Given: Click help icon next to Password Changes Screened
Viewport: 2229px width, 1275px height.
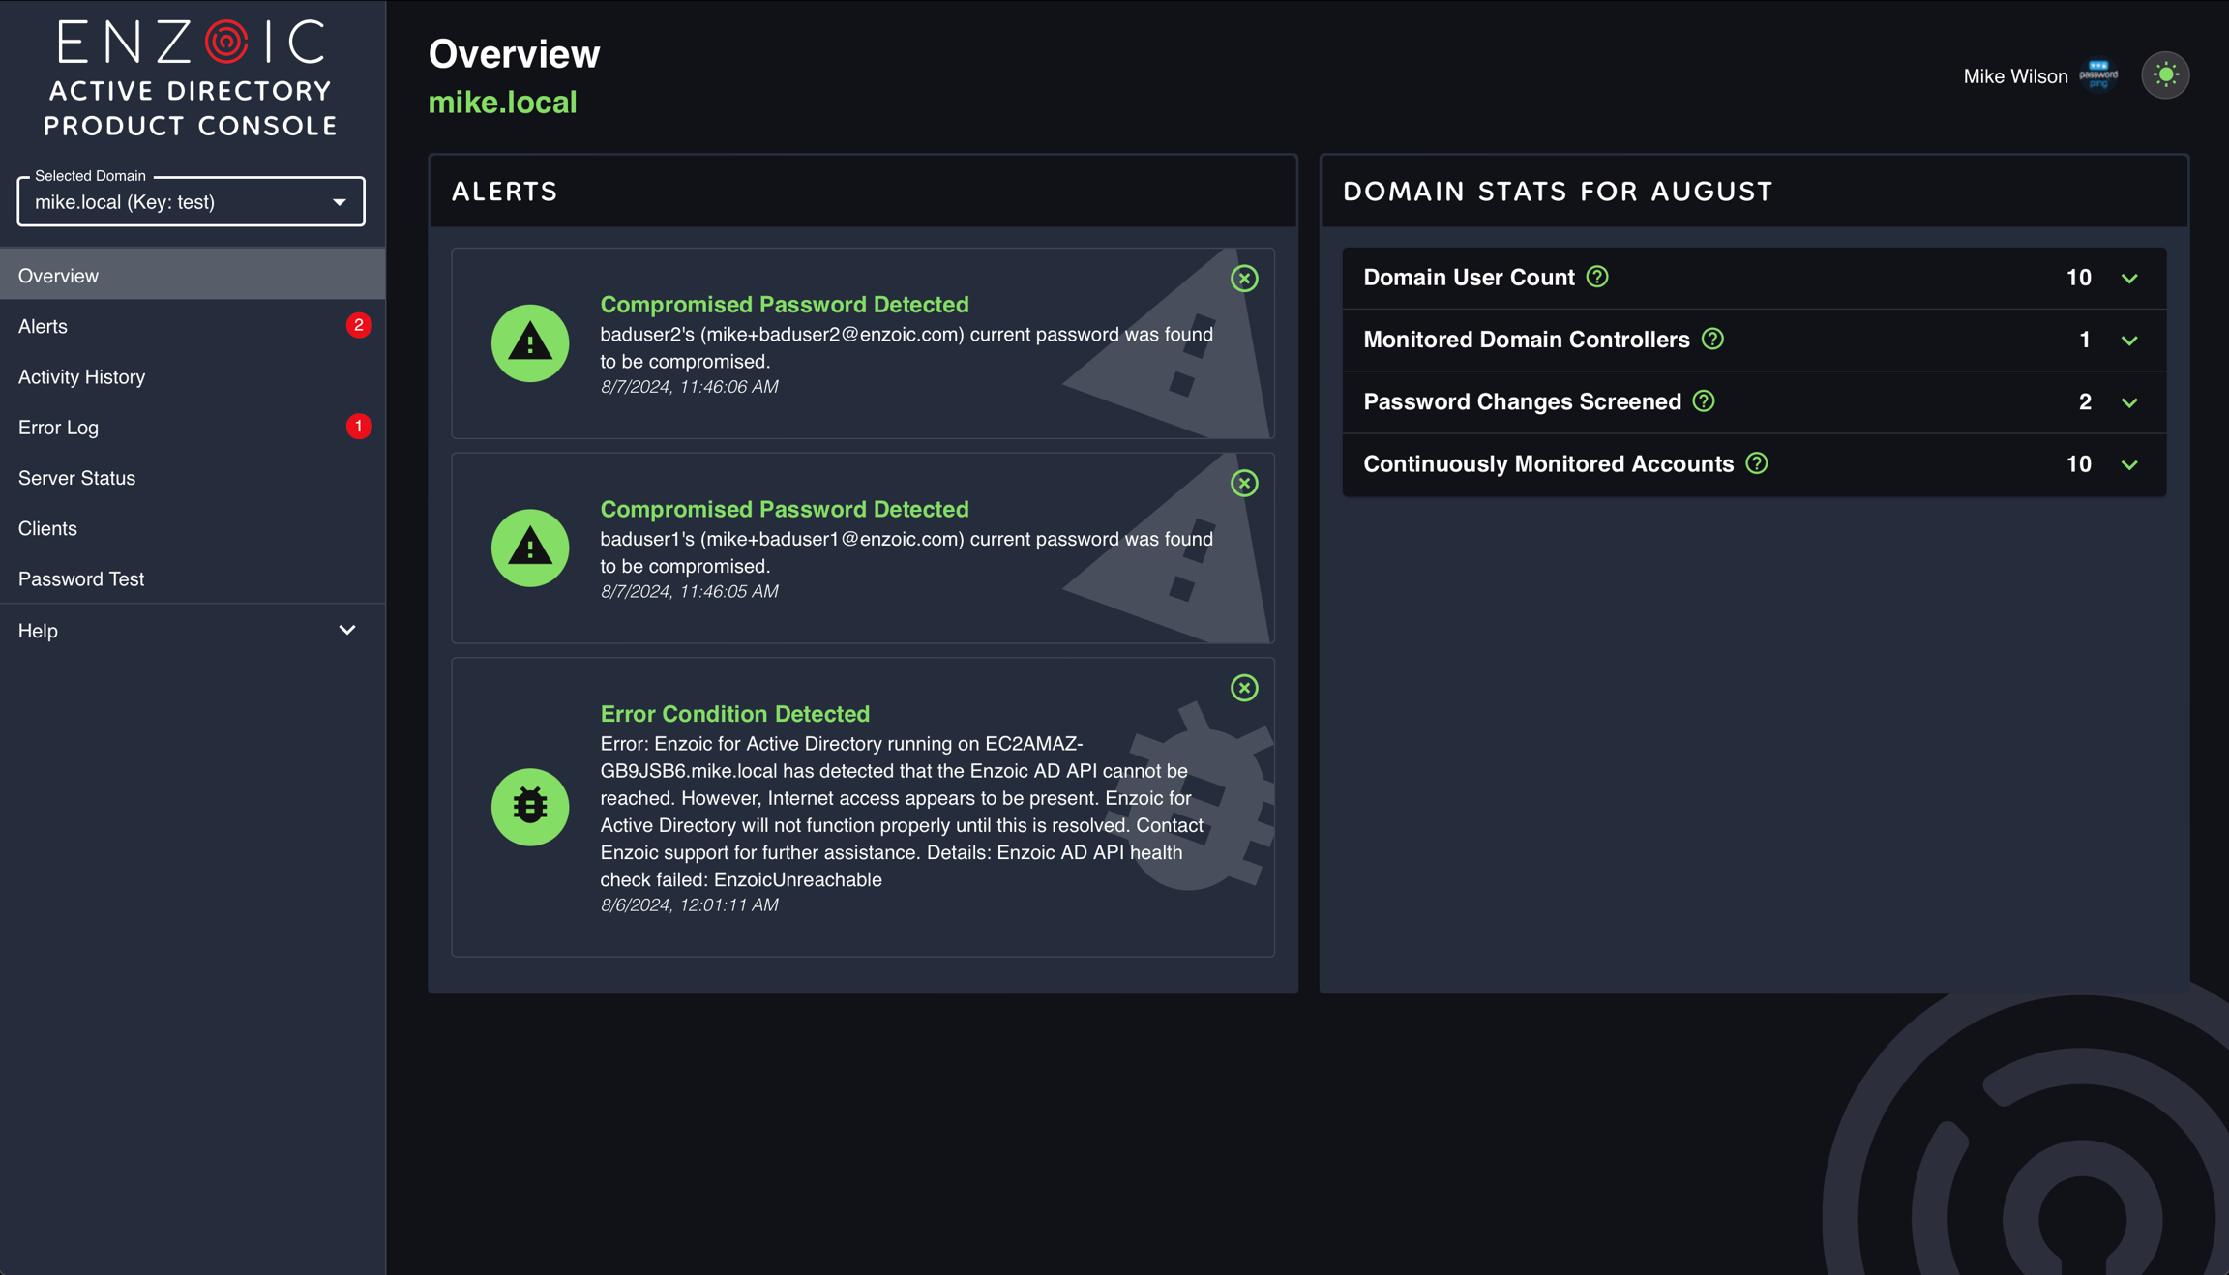Looking at the screenshot, I should tap(1704, 401).
